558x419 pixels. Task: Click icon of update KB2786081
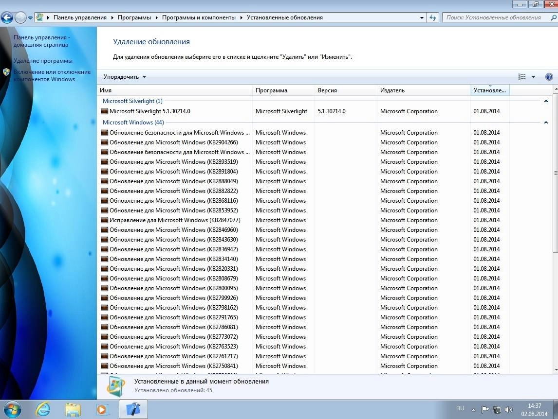(104, 327)
